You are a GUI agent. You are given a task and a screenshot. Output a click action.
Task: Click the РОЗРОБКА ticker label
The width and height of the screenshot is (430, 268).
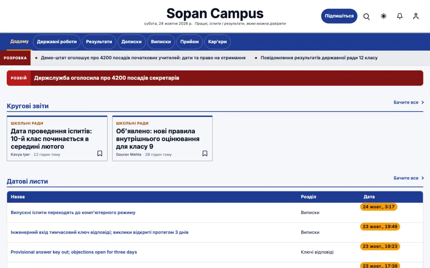click(x=15, y=58)
